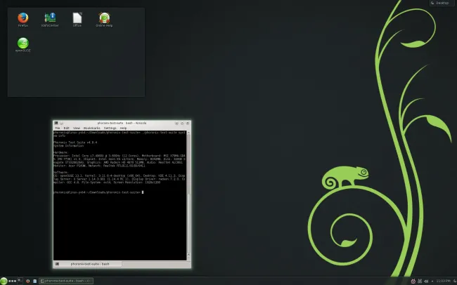
Task: Open the volume control tray icon
Action: 426,281
